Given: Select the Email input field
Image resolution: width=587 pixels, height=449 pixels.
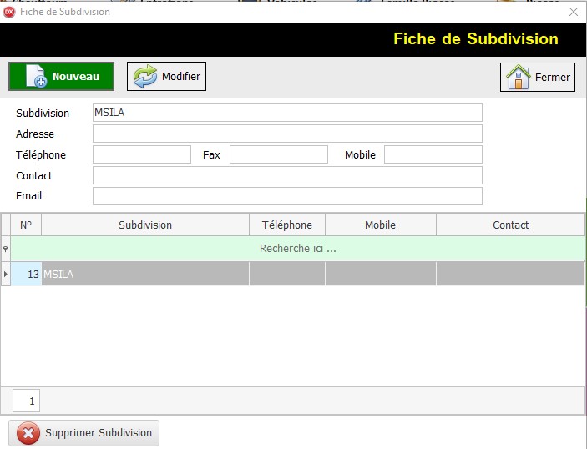Looking at the screenshot, I should pos(287,196).
